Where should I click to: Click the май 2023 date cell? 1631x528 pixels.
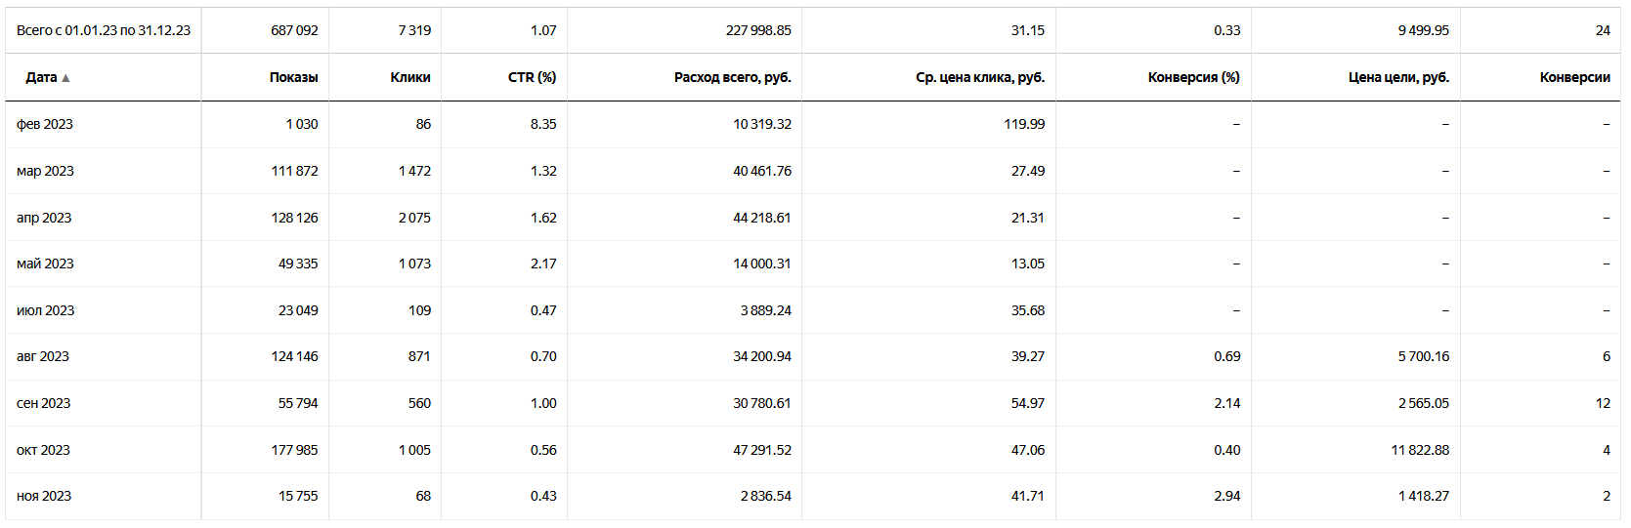coord(45,264)
